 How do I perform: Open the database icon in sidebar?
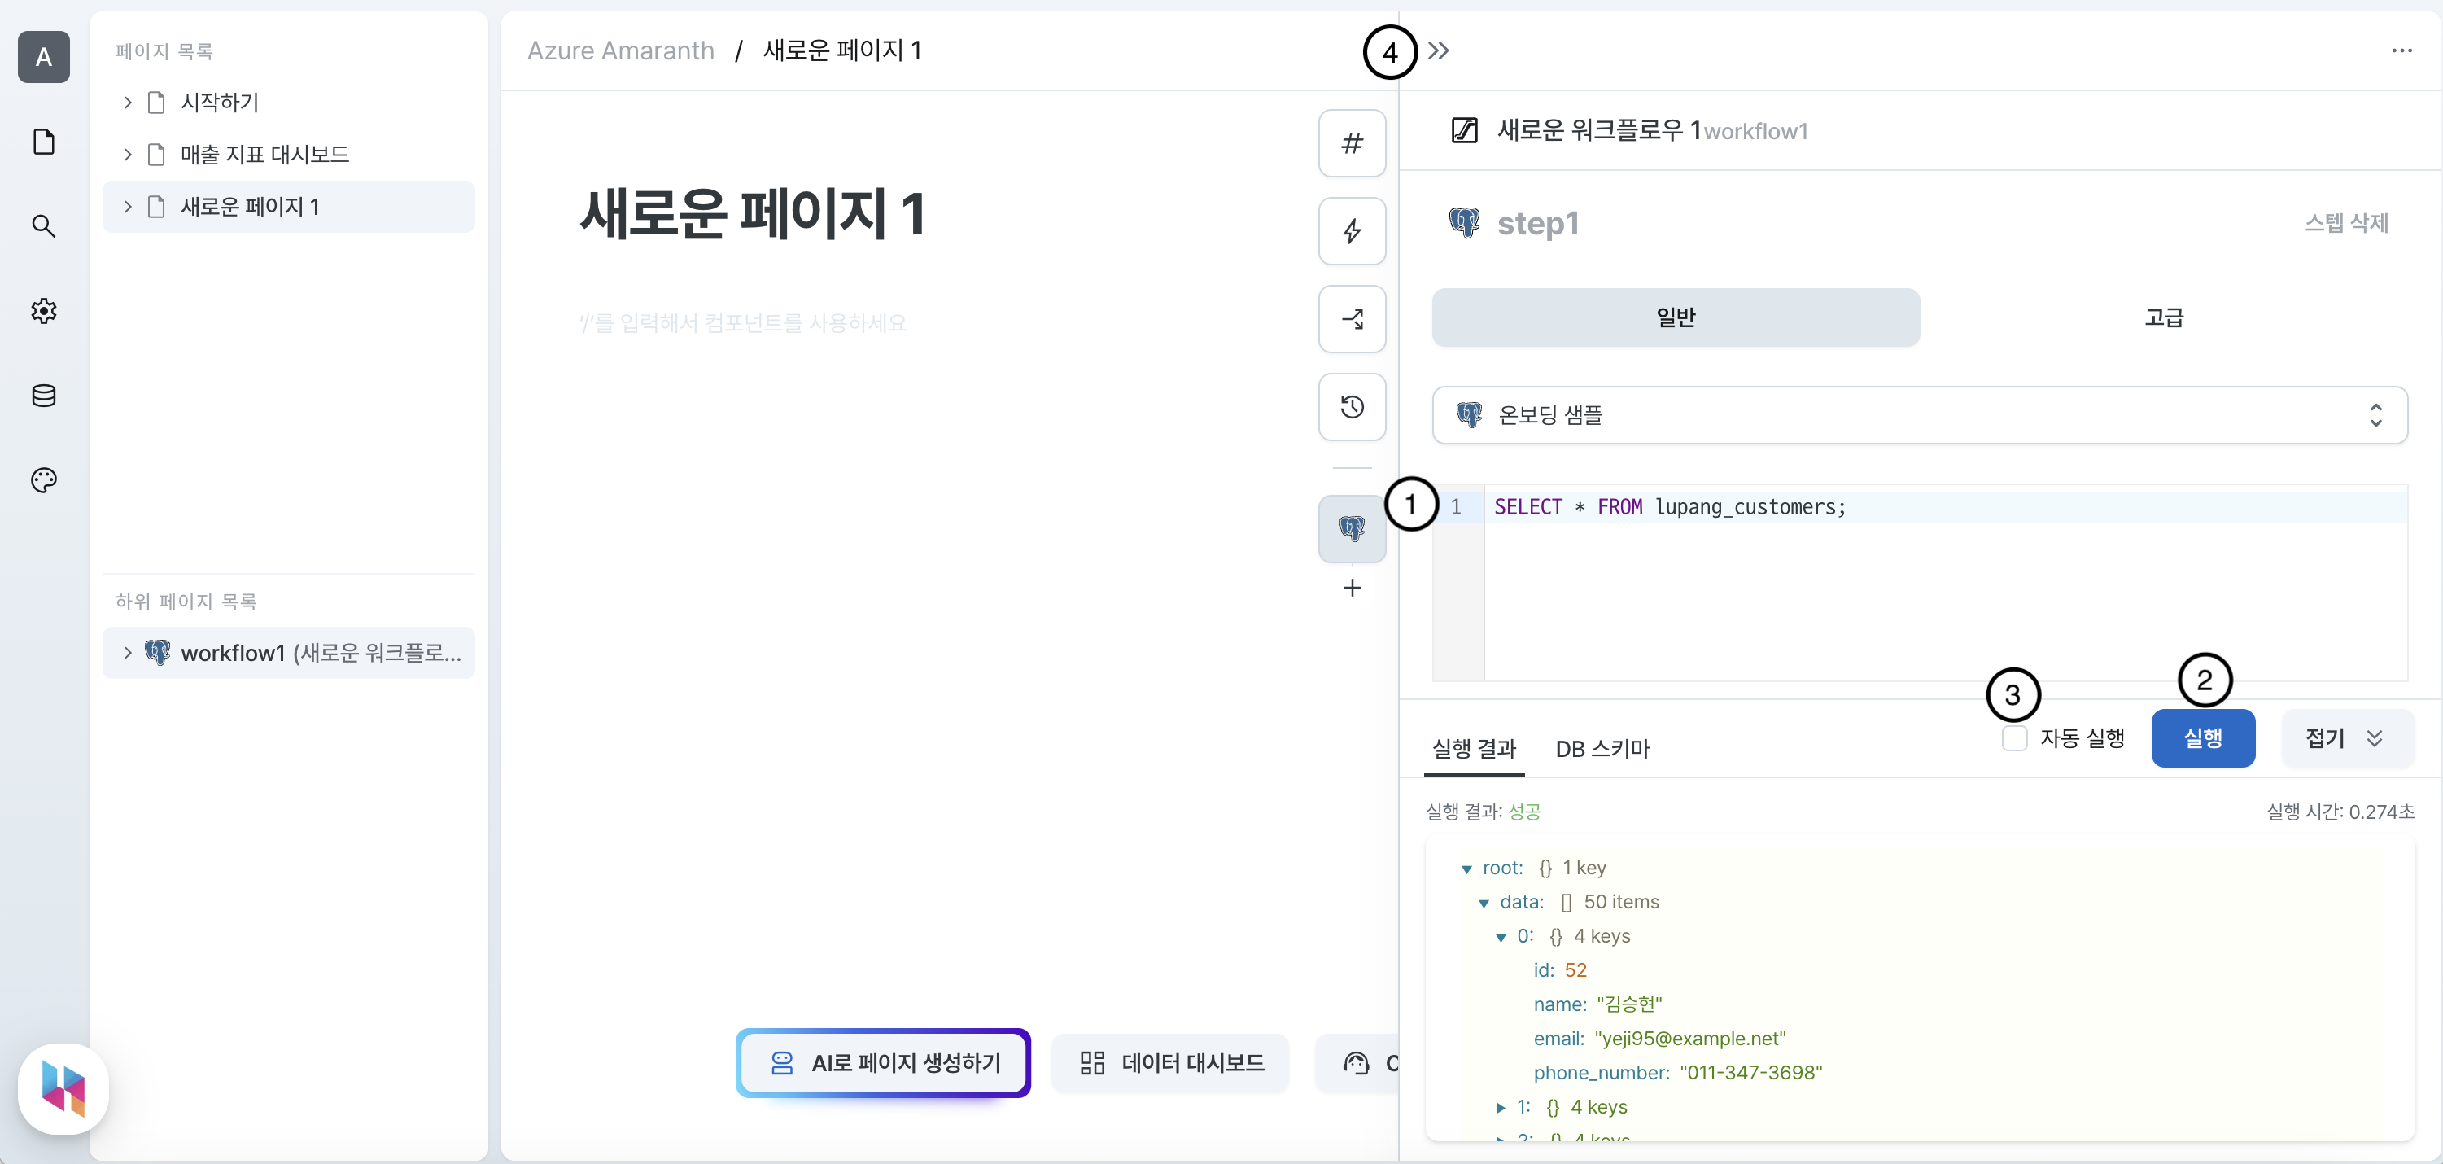pos(44,396)
